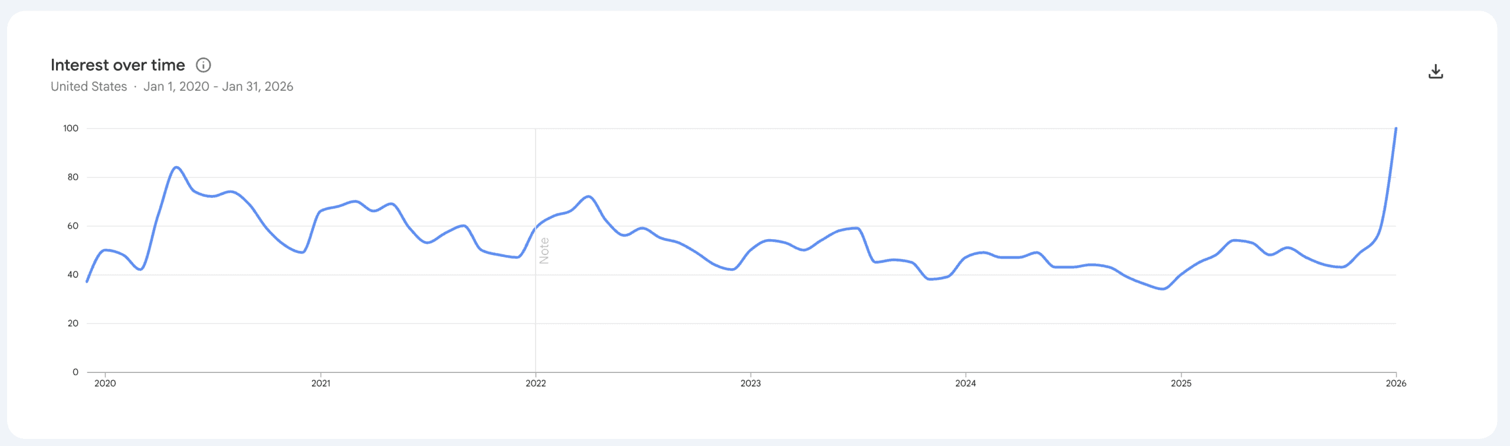This screenshot has width=1510, height=446.
Task: Click the info icon beside Interest over time
Action: tap(203, 65)
